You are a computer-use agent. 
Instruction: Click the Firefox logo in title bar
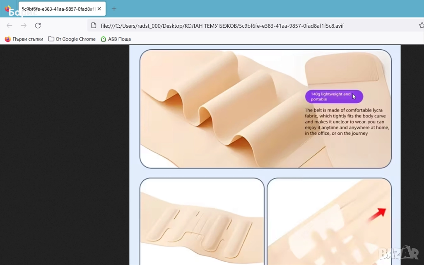[x=8, y=9]
